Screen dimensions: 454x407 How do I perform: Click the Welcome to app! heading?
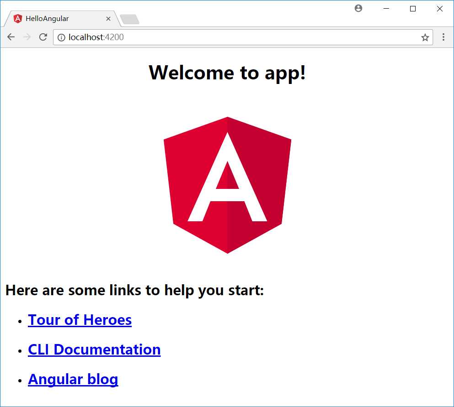(227, 73)
